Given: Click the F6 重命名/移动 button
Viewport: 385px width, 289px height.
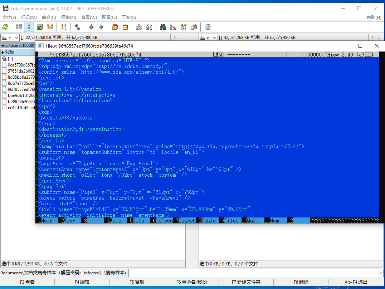Looking at the screenshot, I should (x=191, y=282).
